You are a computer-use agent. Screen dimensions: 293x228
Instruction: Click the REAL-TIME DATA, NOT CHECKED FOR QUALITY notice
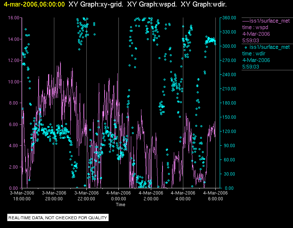tap(58, 218)
